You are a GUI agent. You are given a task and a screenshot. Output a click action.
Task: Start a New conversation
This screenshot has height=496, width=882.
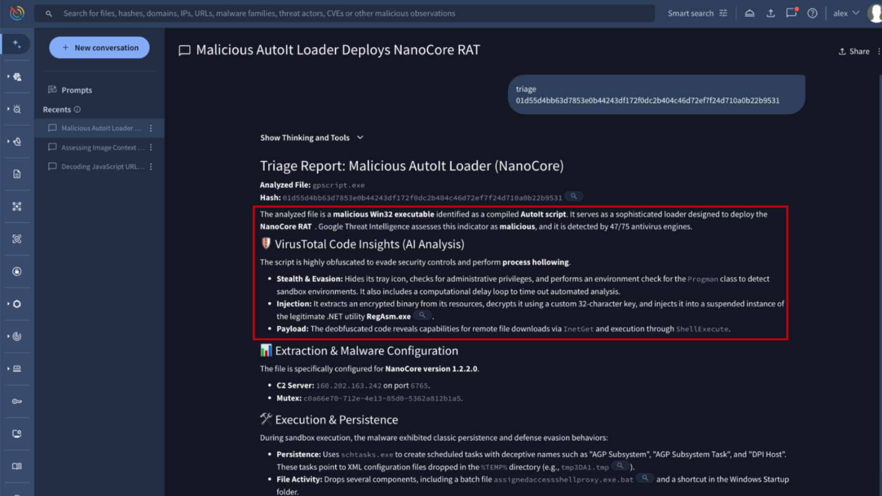[x=99, y=47]
